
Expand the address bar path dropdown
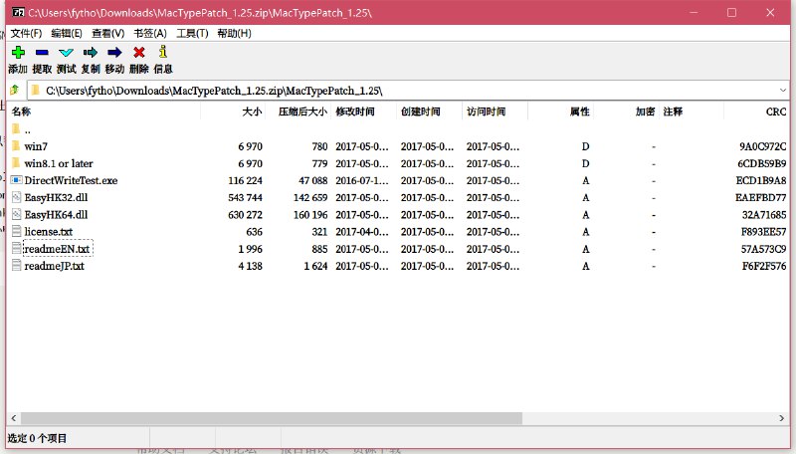click(782, 91)
